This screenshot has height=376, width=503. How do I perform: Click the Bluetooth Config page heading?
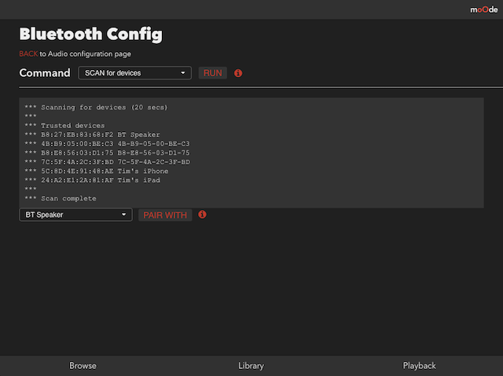(x=91, y=34)
